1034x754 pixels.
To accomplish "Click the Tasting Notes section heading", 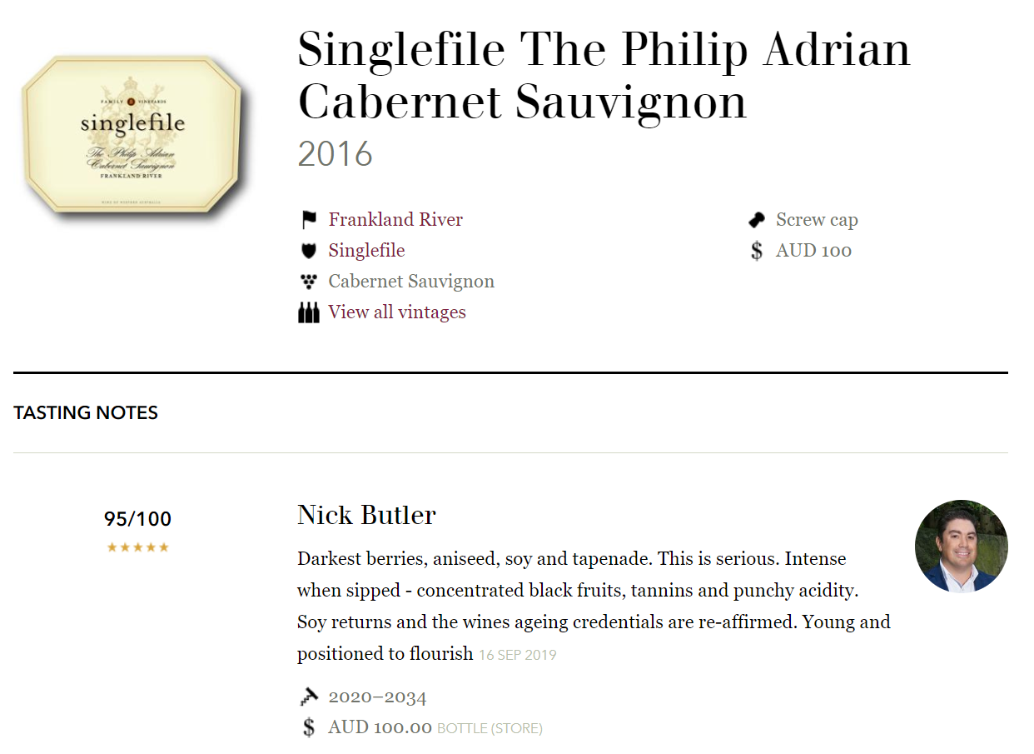I will point(86,413).
